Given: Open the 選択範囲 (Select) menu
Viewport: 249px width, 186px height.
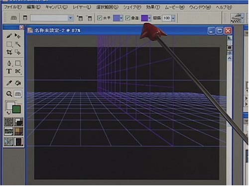Looking at the screenshot, I should (107, 7).
